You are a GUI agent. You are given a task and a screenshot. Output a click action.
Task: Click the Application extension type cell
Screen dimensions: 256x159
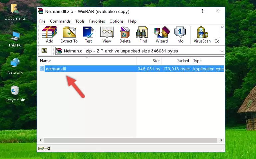tap(208, 69)
